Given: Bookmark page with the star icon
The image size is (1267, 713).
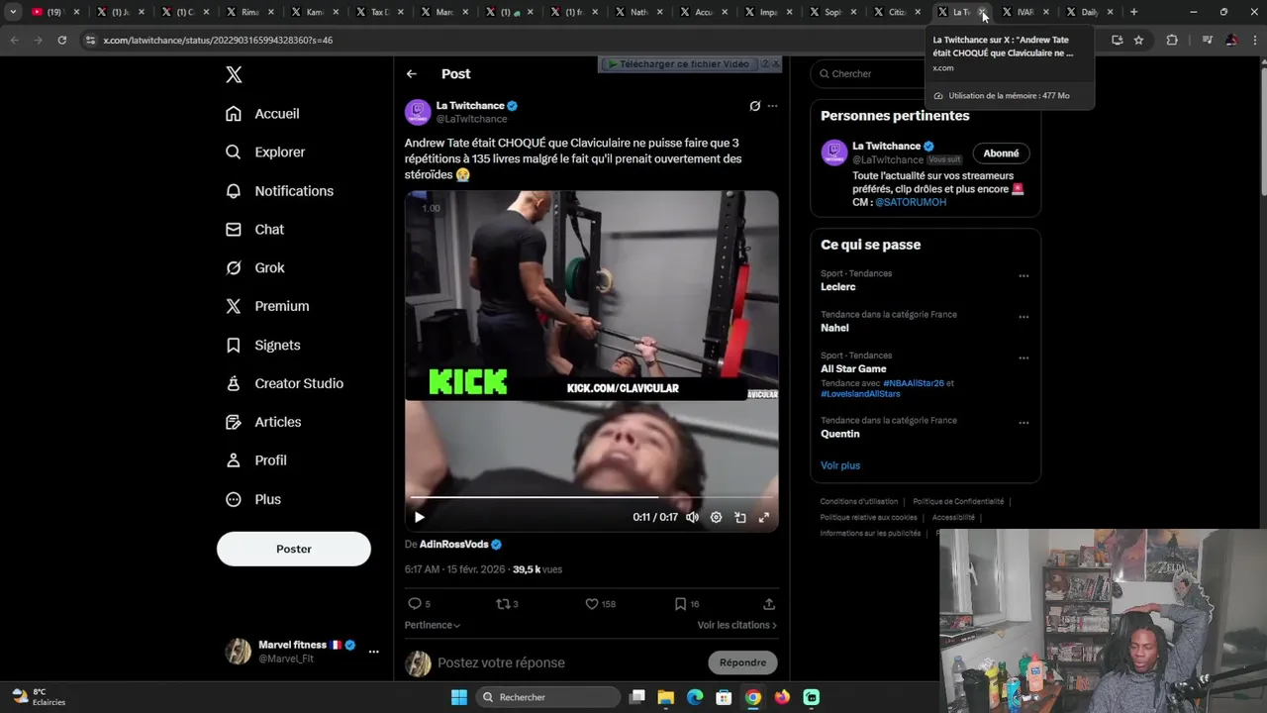Looking at the screenshot, I should click(1138, 40).
